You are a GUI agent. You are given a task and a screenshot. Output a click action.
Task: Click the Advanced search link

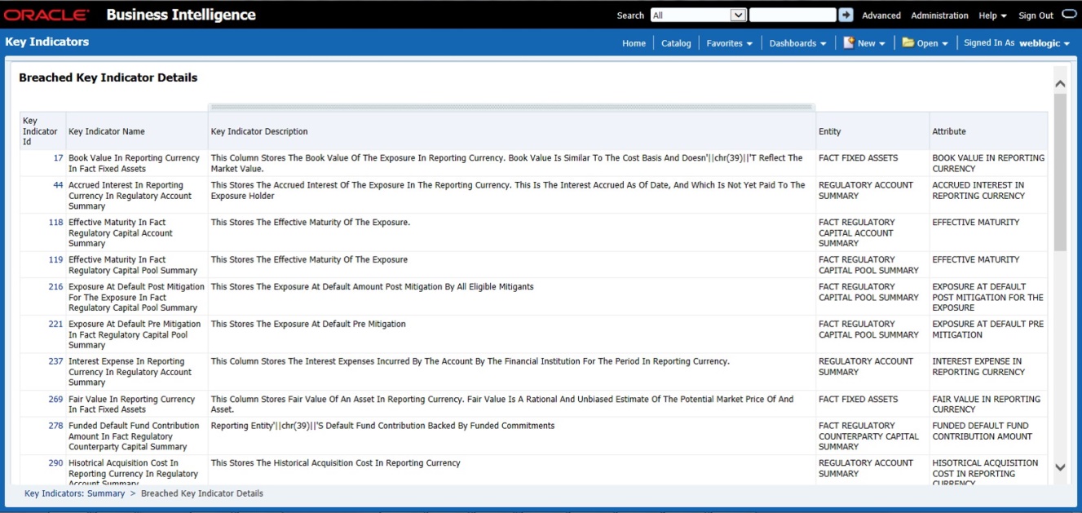(881, 15)
